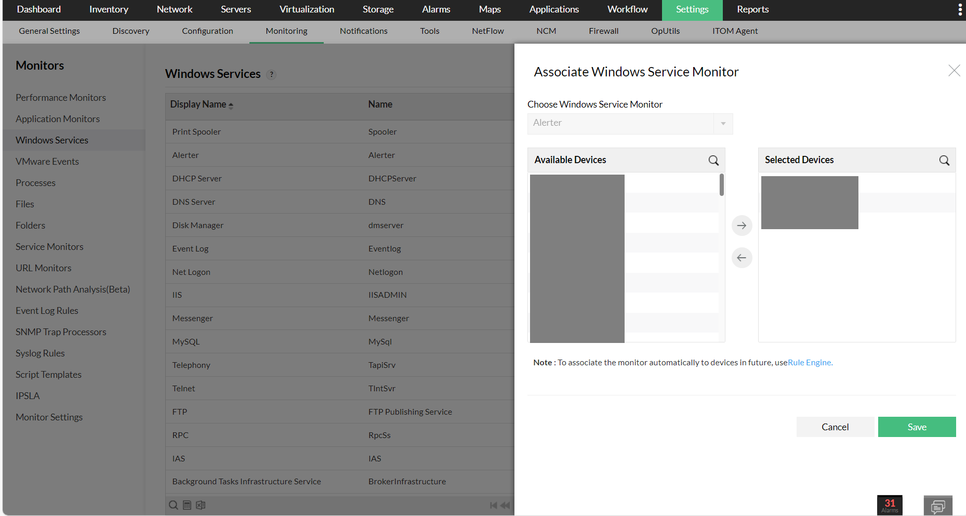Open search in the Available Devices list
The height and width of the screenshot is (516, 966).
coord(713,160)
